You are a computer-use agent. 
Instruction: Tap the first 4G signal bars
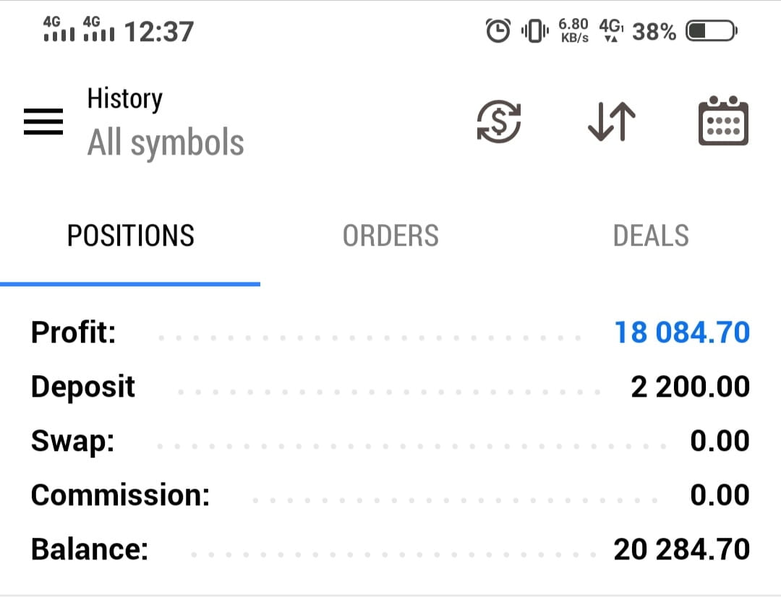point(59,29)
